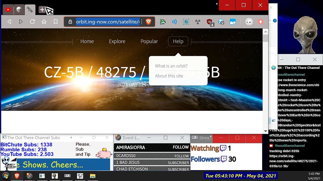323x181 pixels.
Task: View site security lock info
Action: point(70,22)
